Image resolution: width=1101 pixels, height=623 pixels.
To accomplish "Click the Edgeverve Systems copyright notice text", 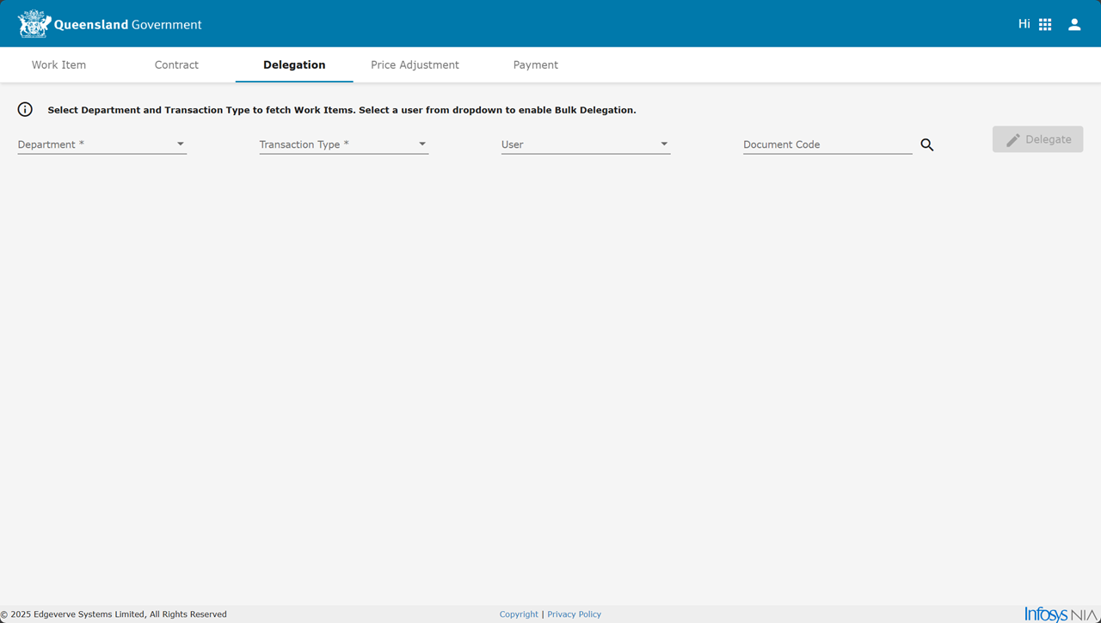I will 116,614.
